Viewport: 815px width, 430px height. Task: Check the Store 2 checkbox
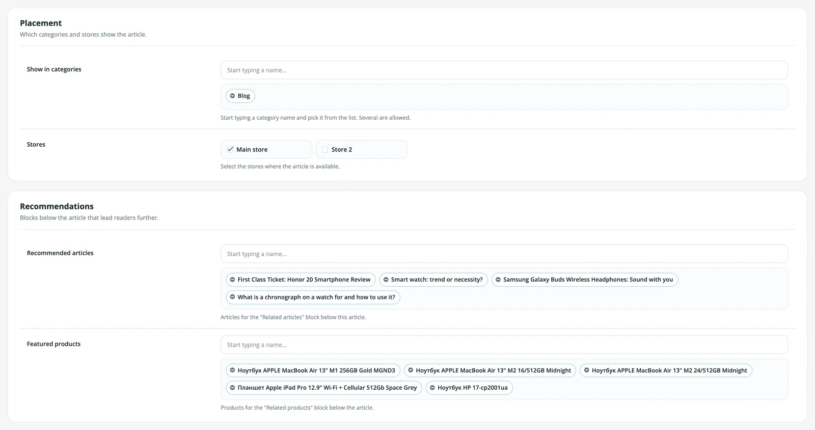coord(325,150)
